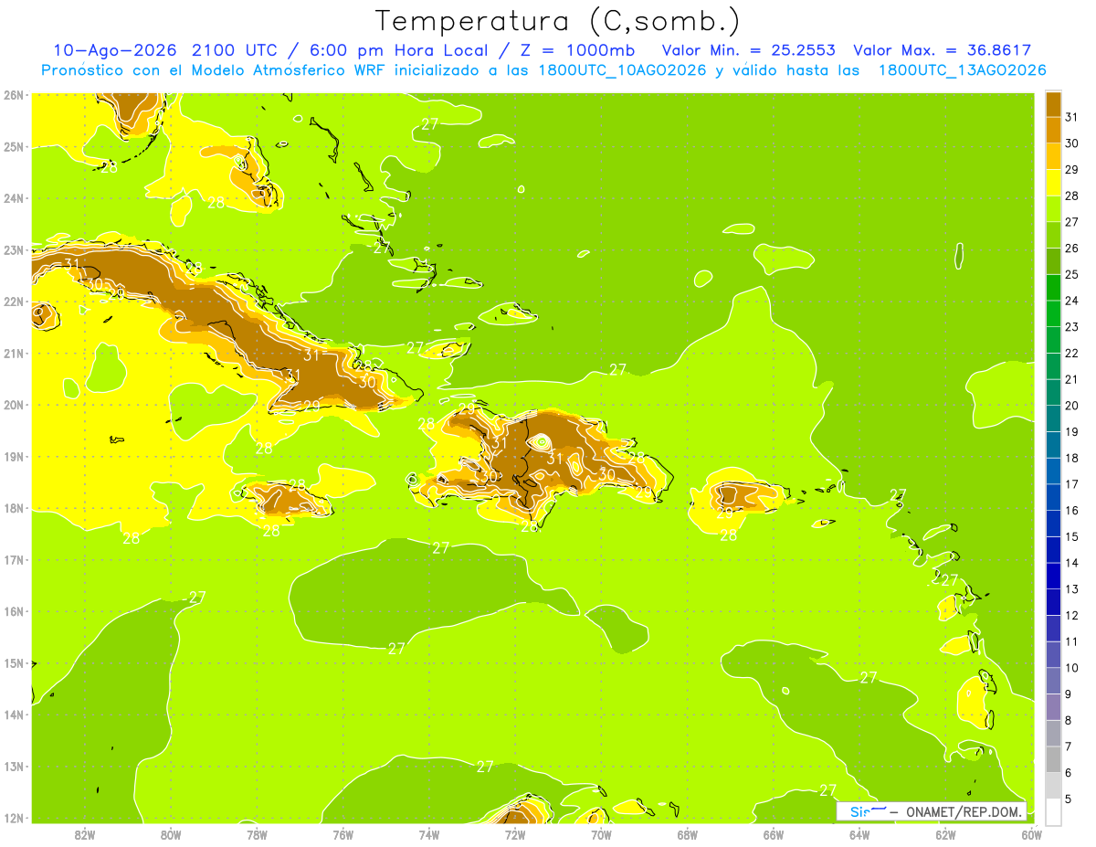The height and width of the screenshot is (847, 1096).
Task: Click the "14" label in the color legend
Action: pos(1071,563)
